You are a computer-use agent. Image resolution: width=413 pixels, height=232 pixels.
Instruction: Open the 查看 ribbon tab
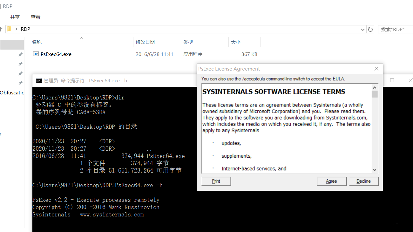pyautogui.click(x=36, y=17)
